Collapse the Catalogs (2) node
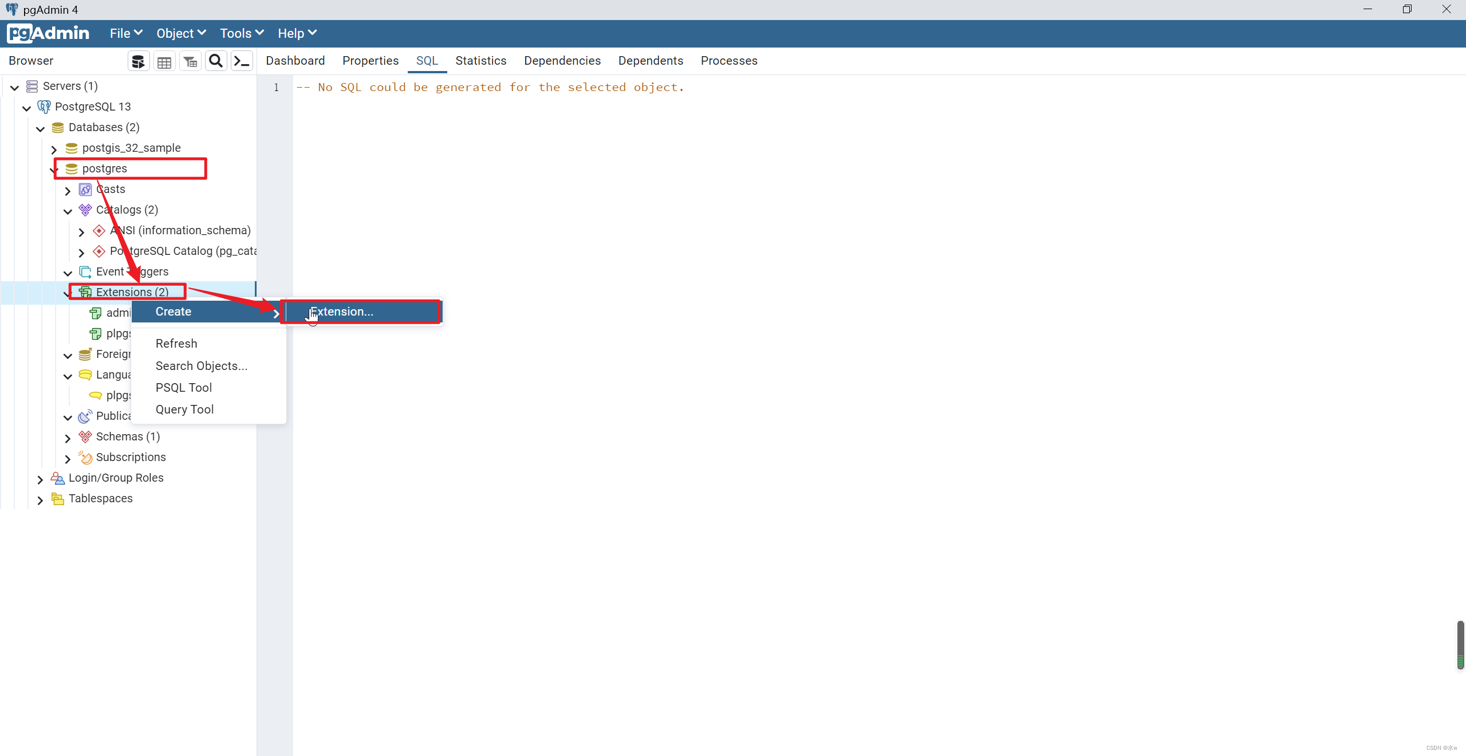 [x=68, y=210]
